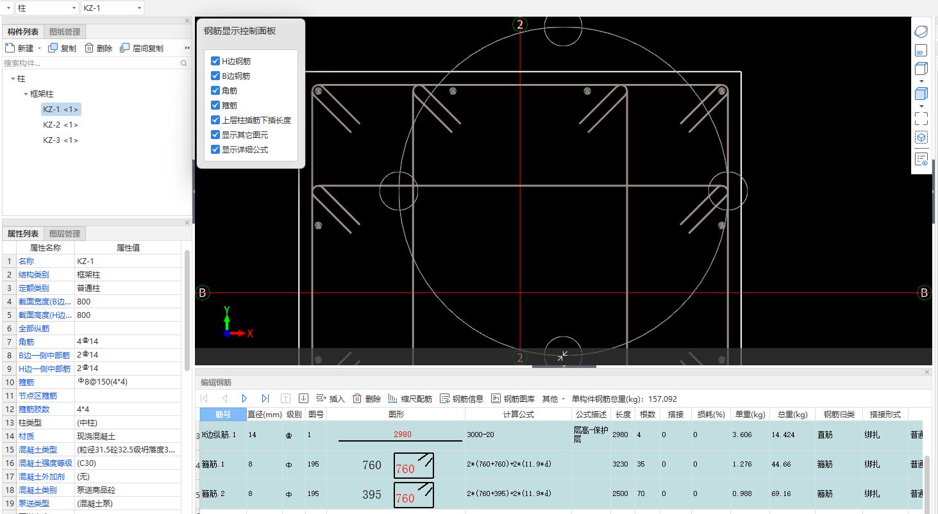The width and height of the screenshot is (938, 514).
Task: Click the display settings list-eye icon
Action: pos(921,159)
